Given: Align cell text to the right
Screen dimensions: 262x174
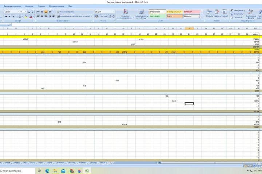Looking at the screenshot, I should [x=45, y=16].
